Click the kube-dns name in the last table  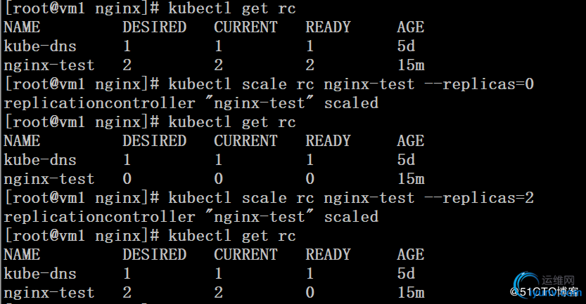pos(40,274)
